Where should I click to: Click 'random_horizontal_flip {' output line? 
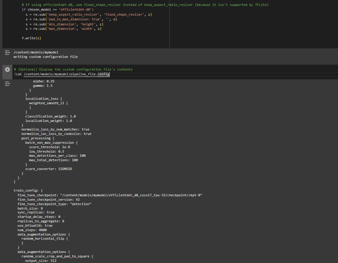45,239
